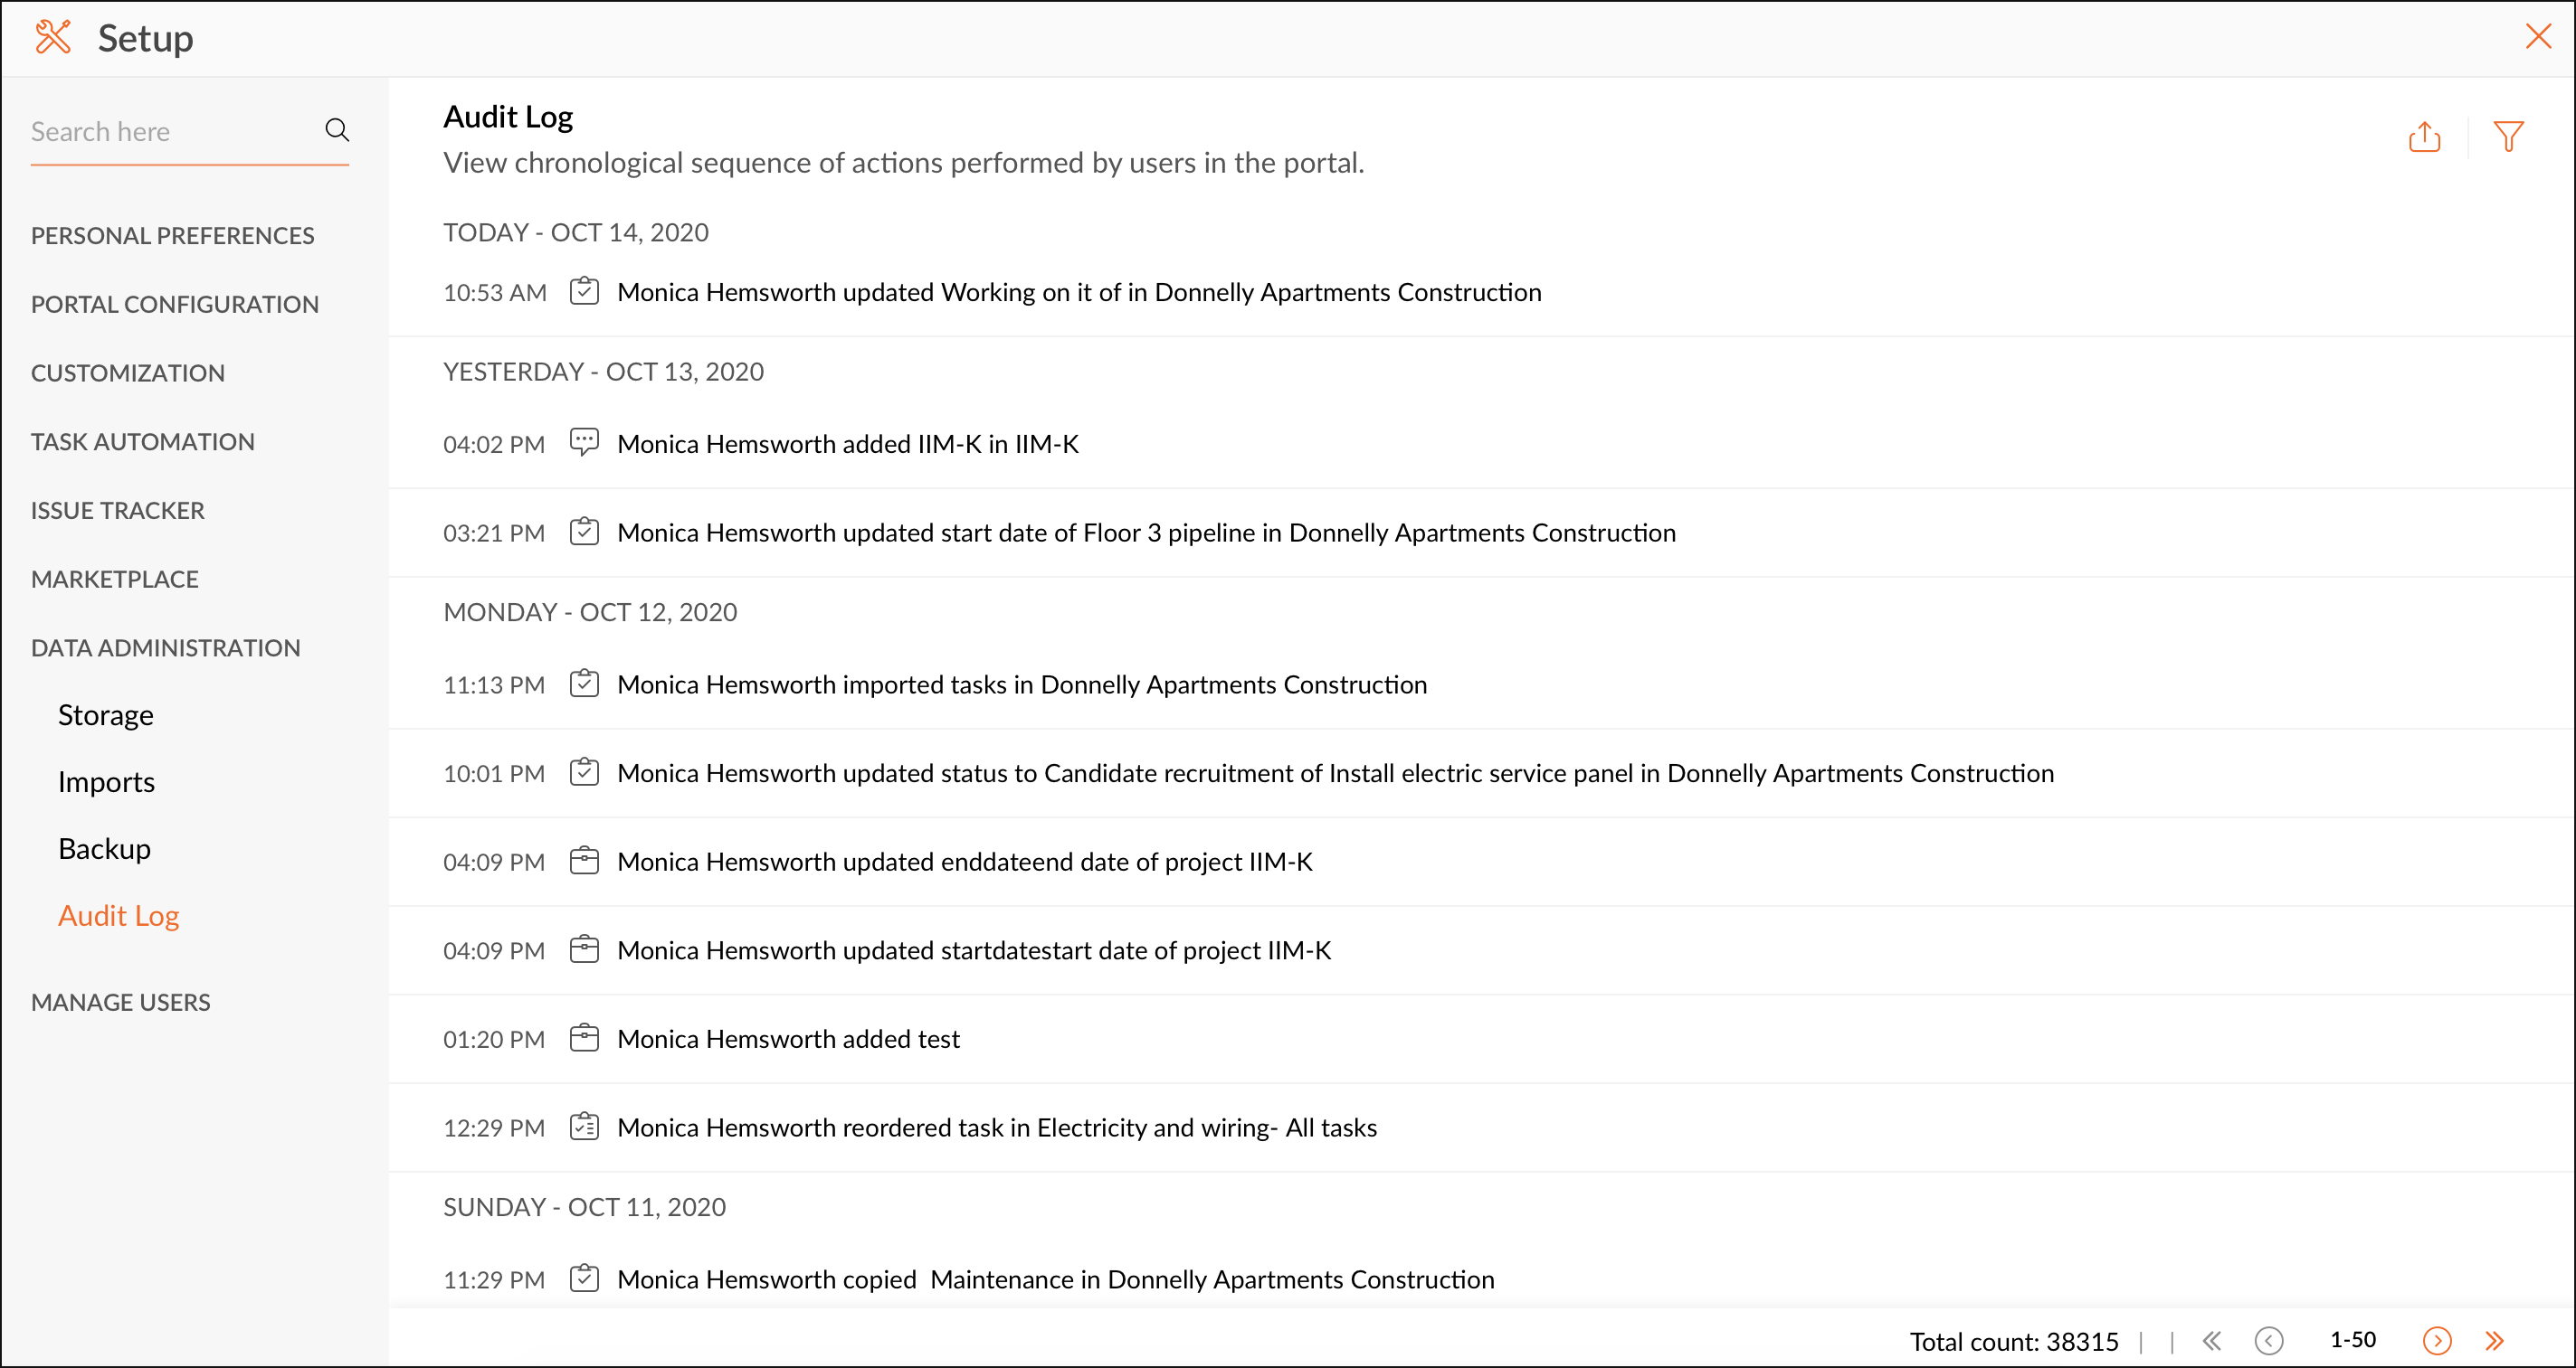
Task: Click the export audit log icon
Action: coord(2423,137)
